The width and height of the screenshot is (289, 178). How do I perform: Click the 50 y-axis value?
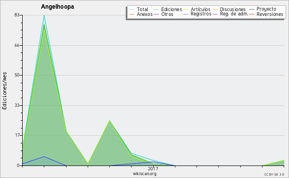click(17, 75)
